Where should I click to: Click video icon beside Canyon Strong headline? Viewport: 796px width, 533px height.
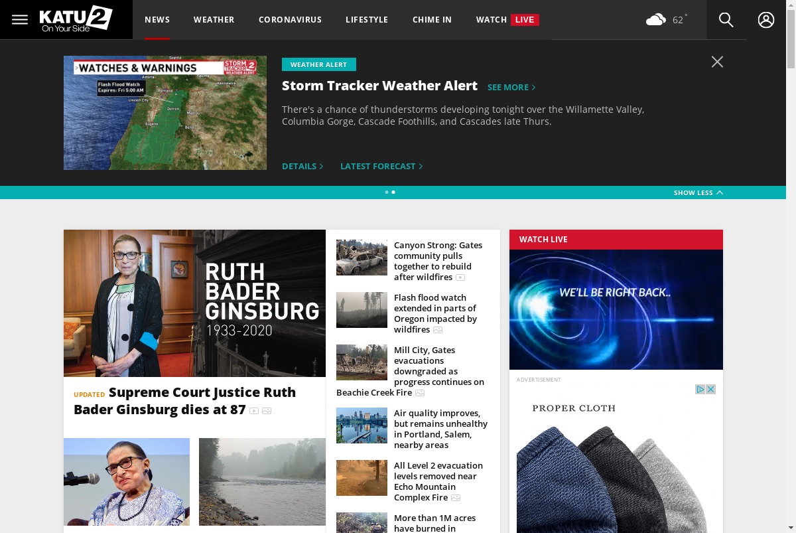tap(460, 277)
